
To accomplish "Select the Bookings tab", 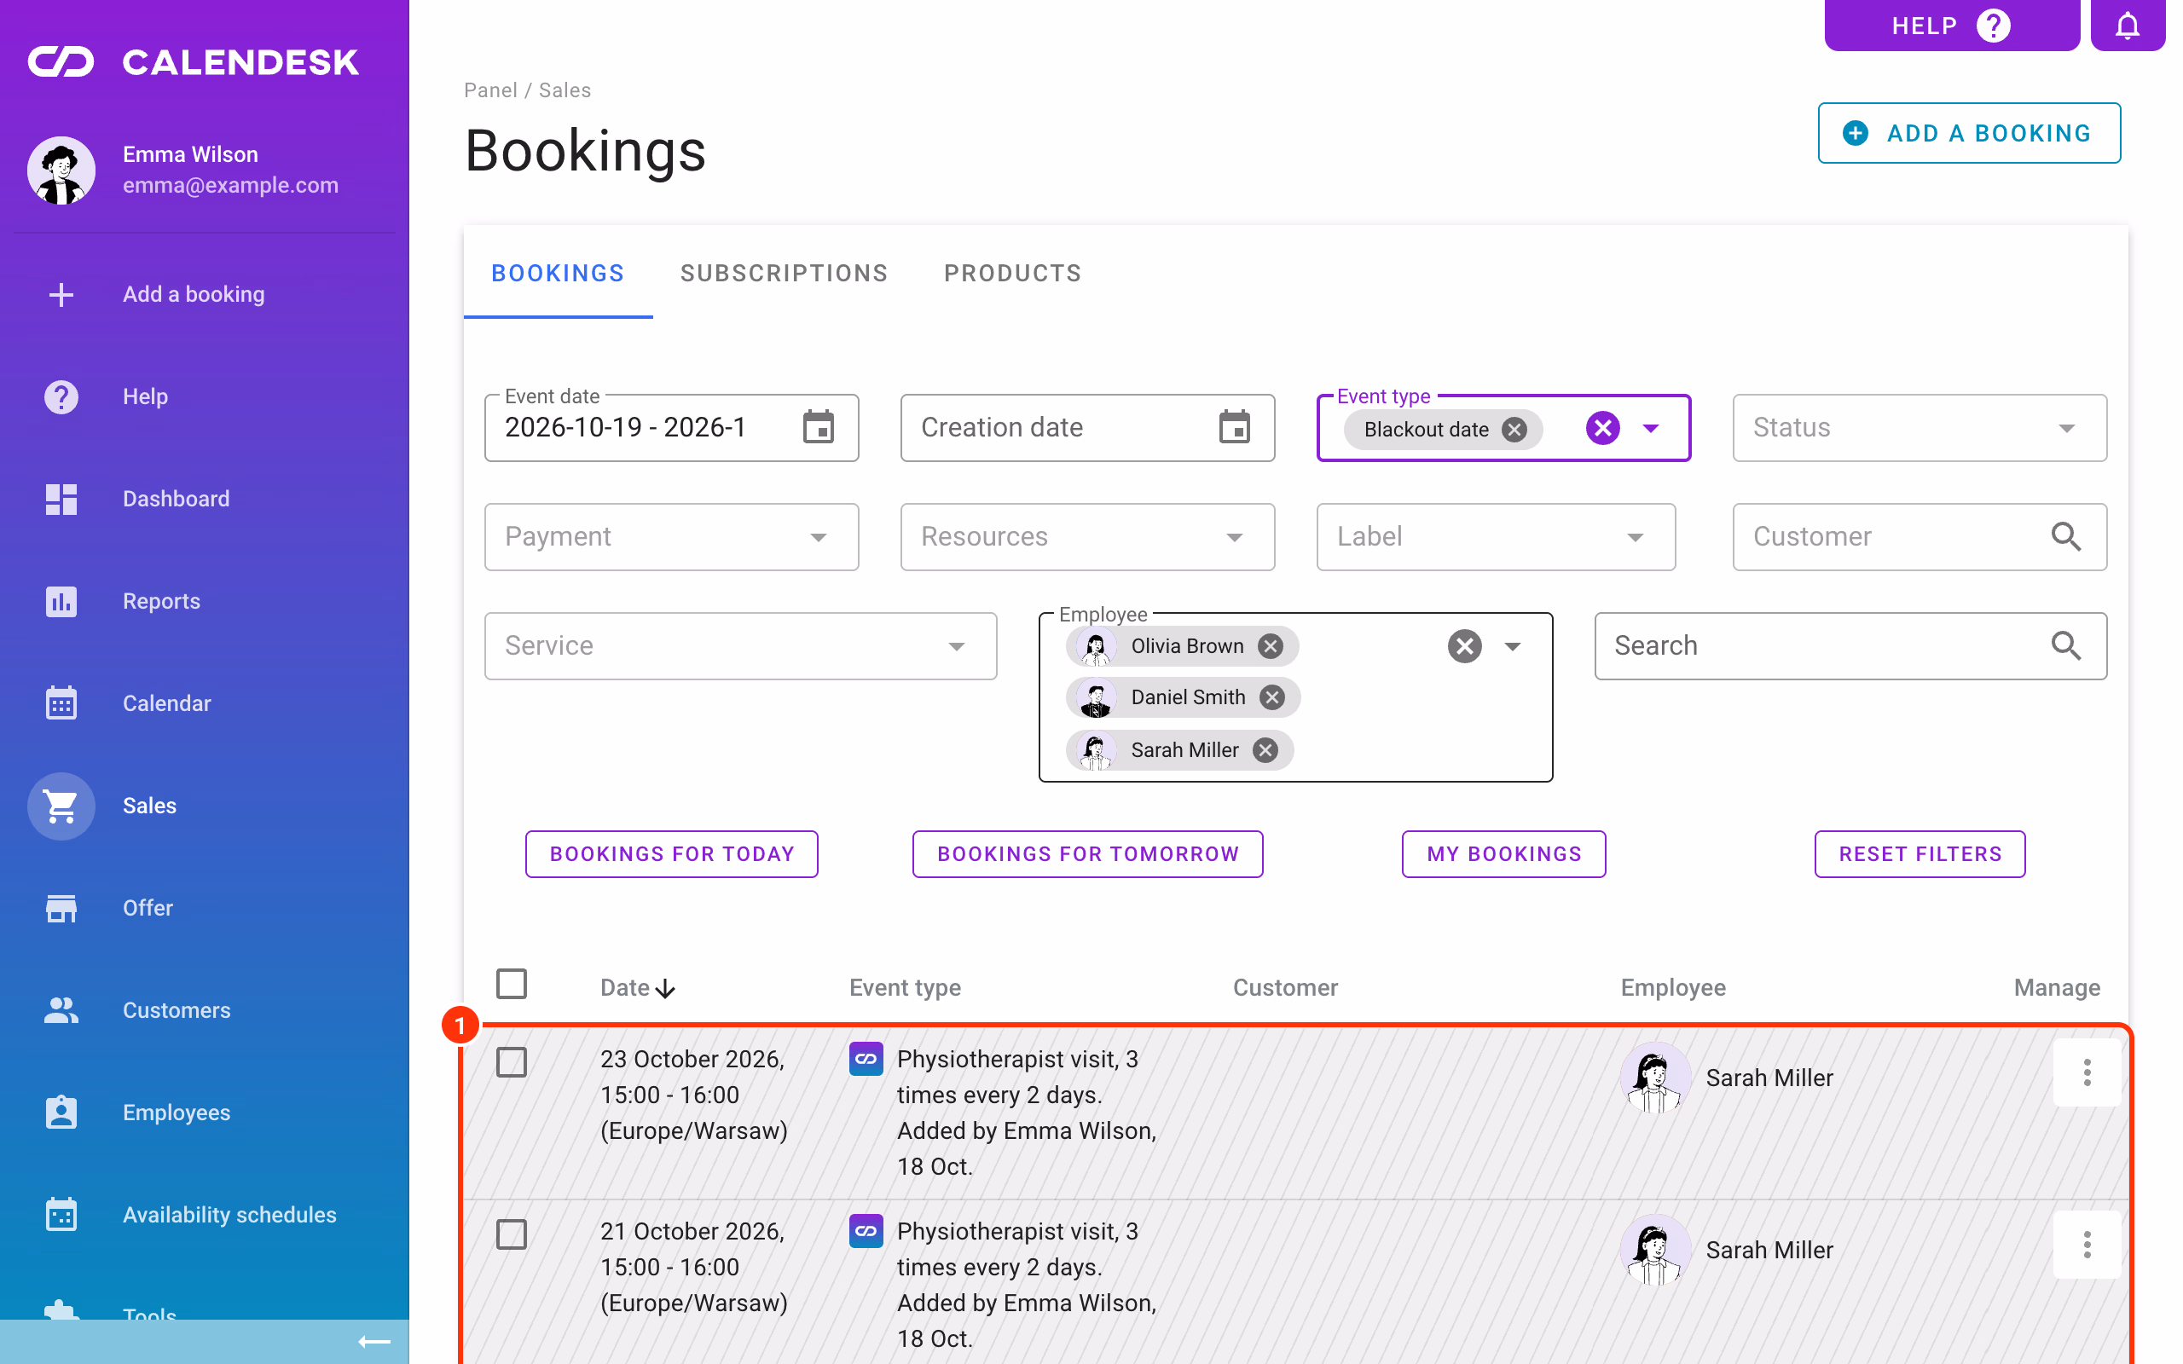I will click(558, 274).
